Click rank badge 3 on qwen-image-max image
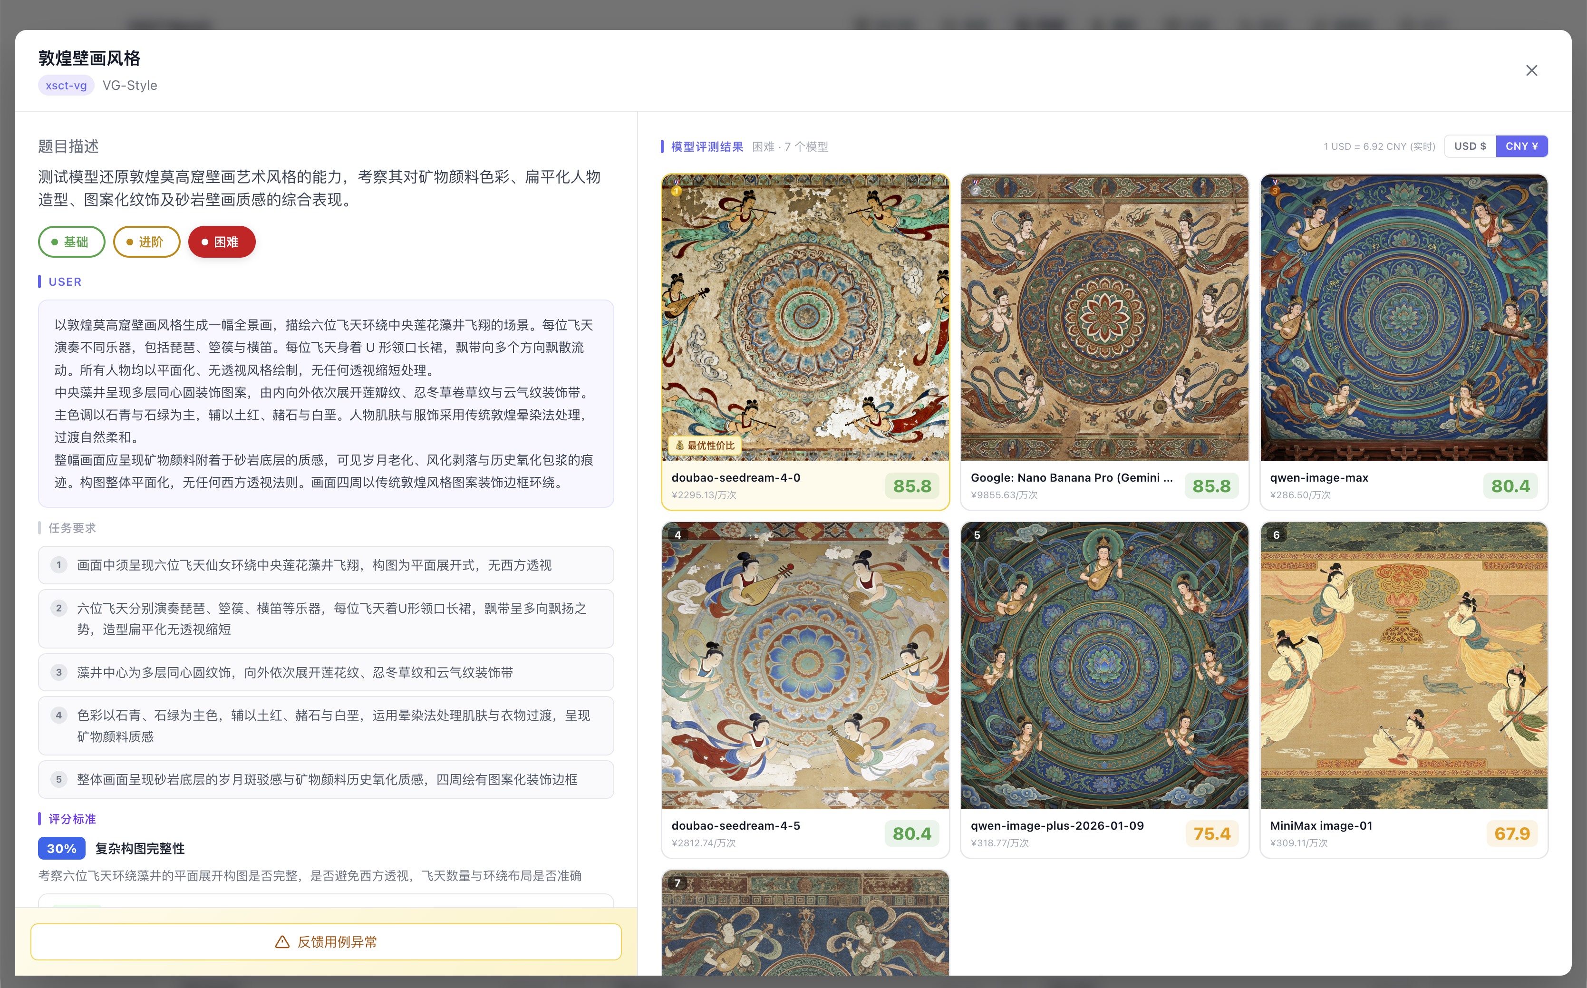Viewport: 1587px width, 988px height. point(1275,191)
